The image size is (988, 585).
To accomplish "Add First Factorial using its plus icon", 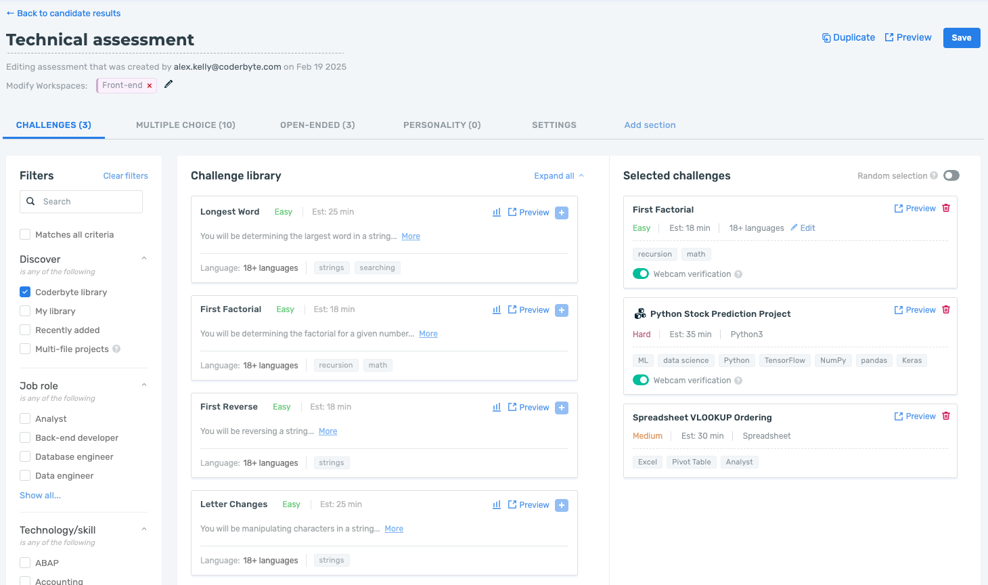I will pyautogui.click(x=561, y=309).
